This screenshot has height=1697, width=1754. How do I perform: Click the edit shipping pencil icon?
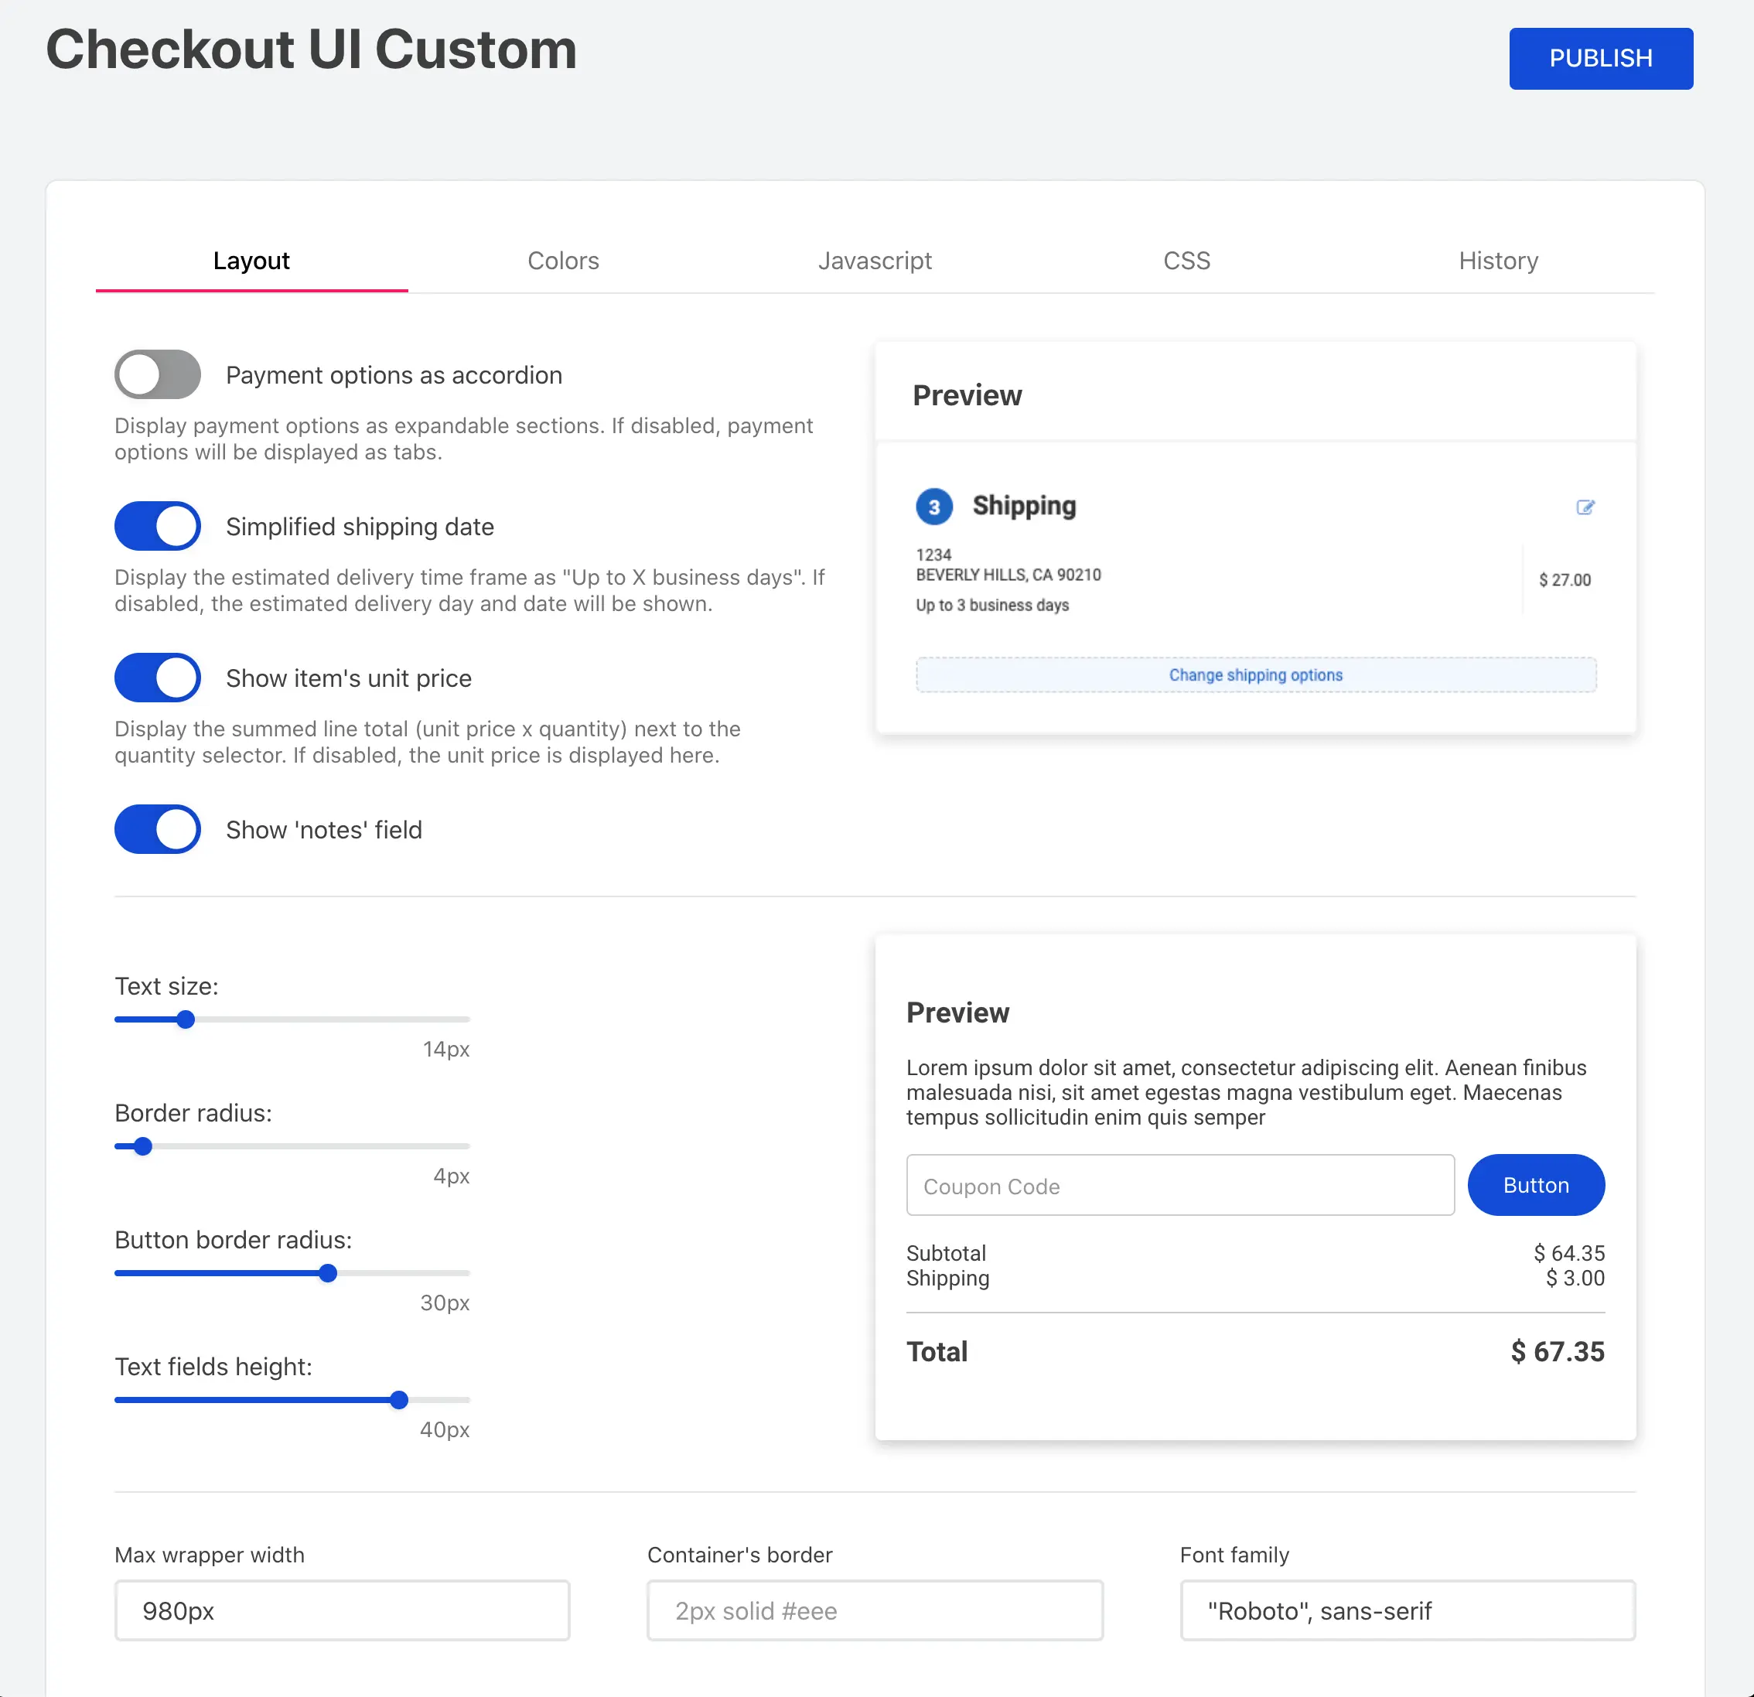click(1585, 507)
